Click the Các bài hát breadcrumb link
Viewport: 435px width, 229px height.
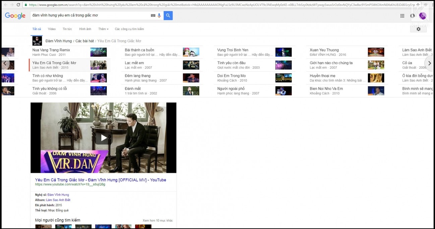click(84, 41)
